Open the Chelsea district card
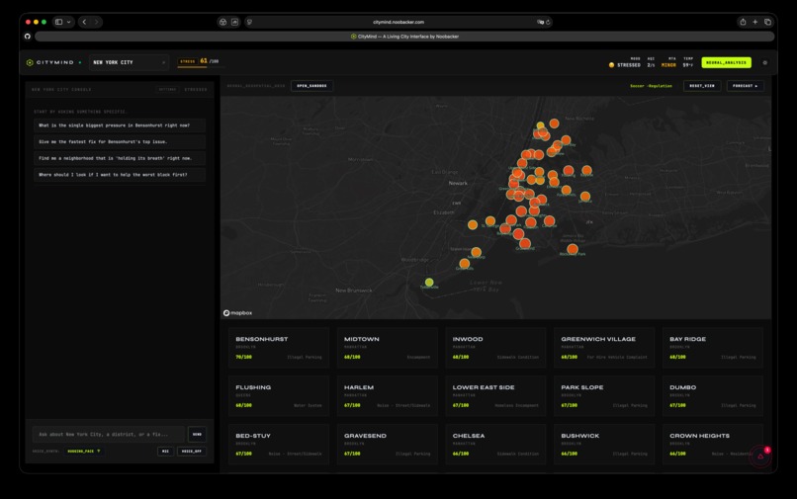The height and width of the screenshot is (499, 797). click(x=495, y=444)
